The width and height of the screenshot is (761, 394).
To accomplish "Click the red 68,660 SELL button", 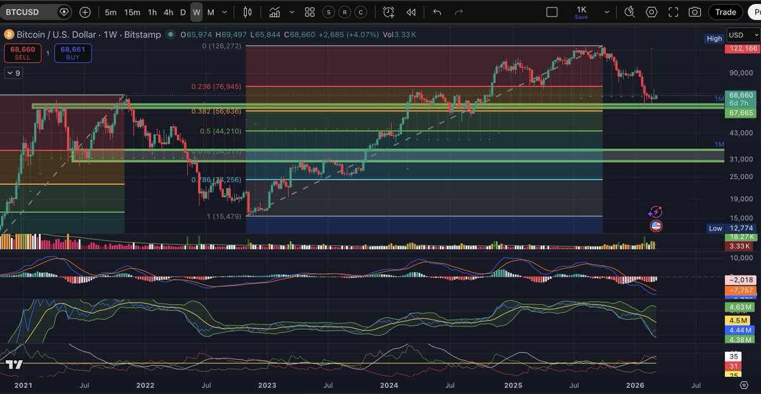I will point(23,53).
